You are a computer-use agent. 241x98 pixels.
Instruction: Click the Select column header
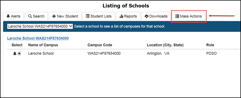point(17,45)
